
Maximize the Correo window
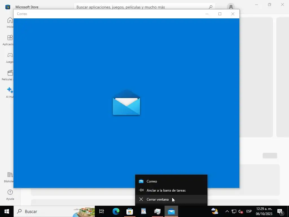pyautogui.click(x=220, y=14)
